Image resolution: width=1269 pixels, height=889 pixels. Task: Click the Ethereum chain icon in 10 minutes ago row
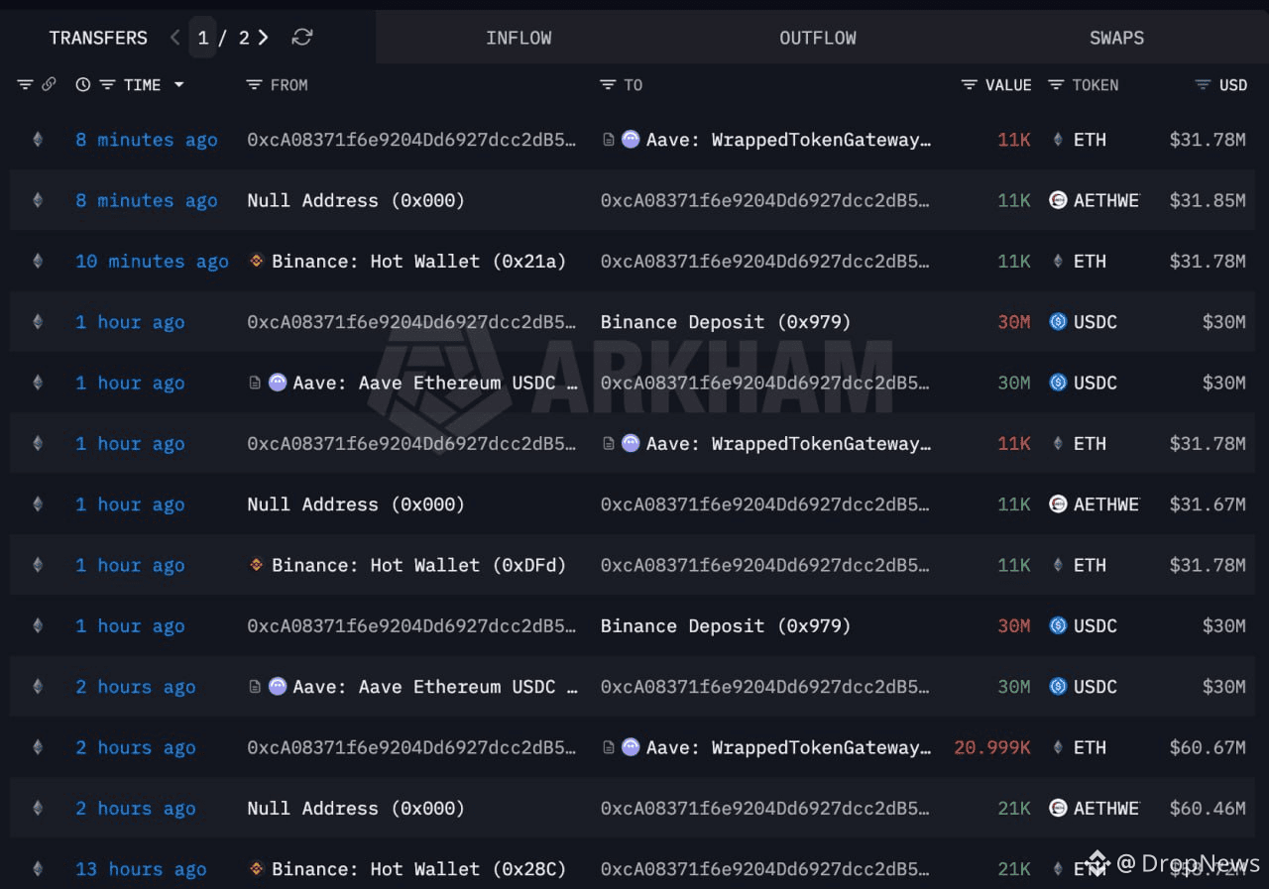(38, 262)
